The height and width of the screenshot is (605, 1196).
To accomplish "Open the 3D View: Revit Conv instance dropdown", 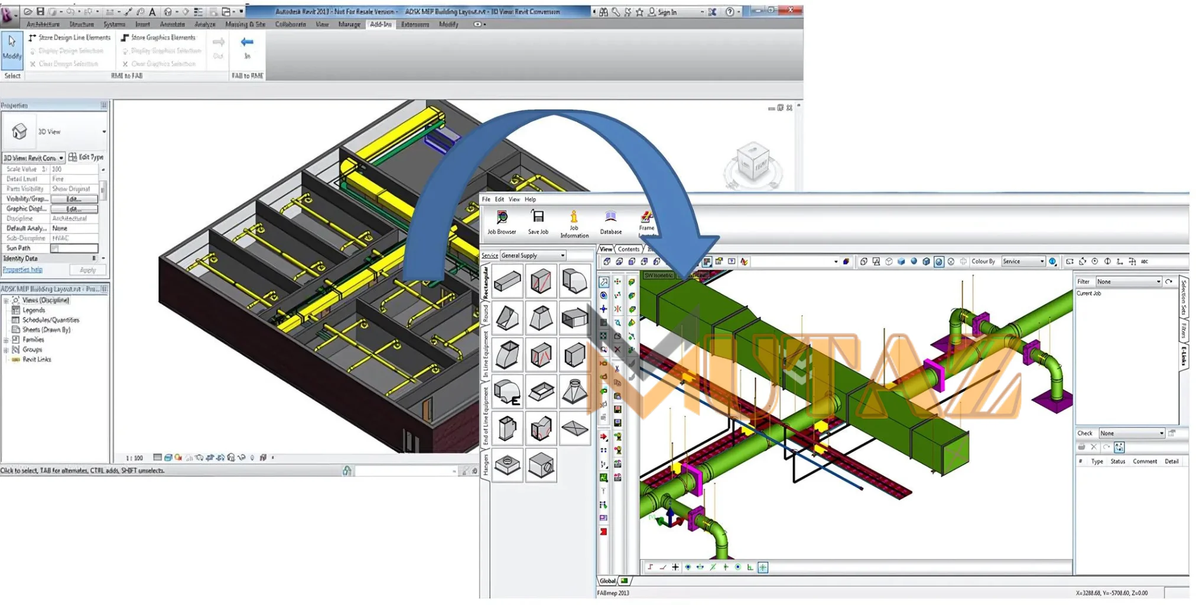I will (34, 158).
